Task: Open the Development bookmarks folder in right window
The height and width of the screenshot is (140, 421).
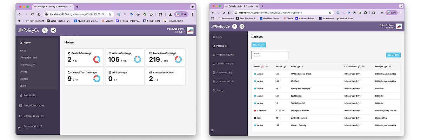Action: (x=226, y=18)
